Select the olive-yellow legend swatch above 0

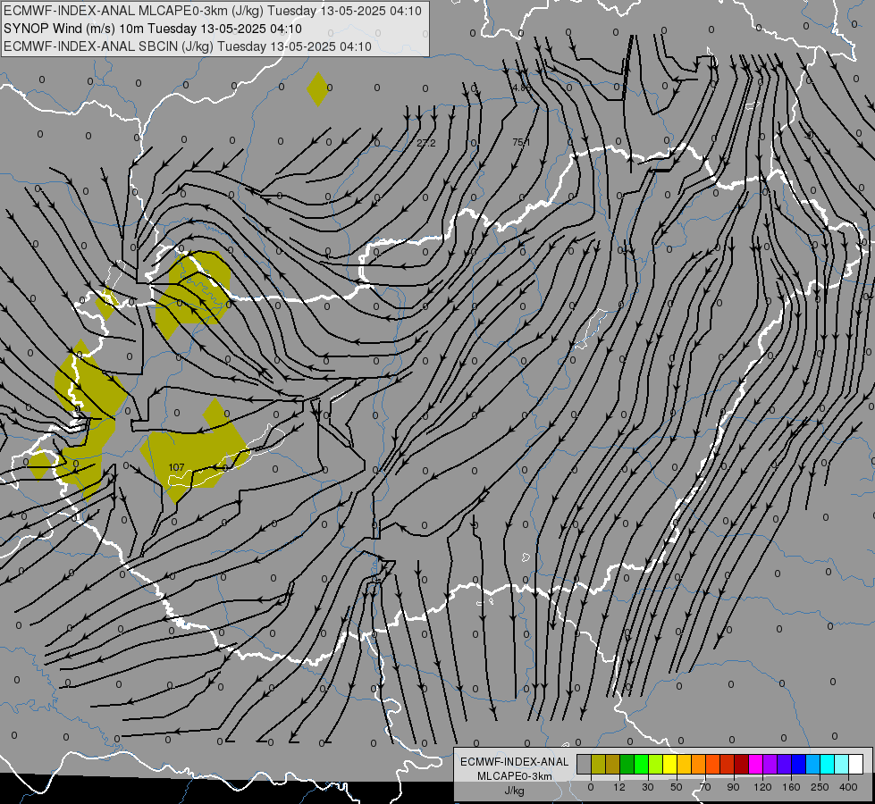(598, 764)
